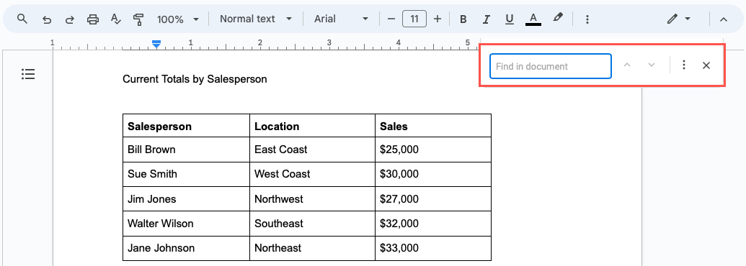Viewport: 746px width, 266px height.
Task: Run spelling and grammar check
Action: pyautogui.click(x=115, y=19)
